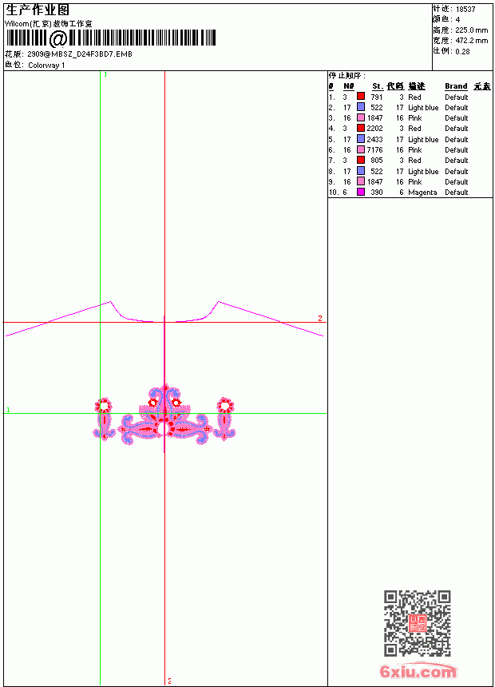Click the red swatch in row 1
Viewport: 495px width, 687px height.
361,96
